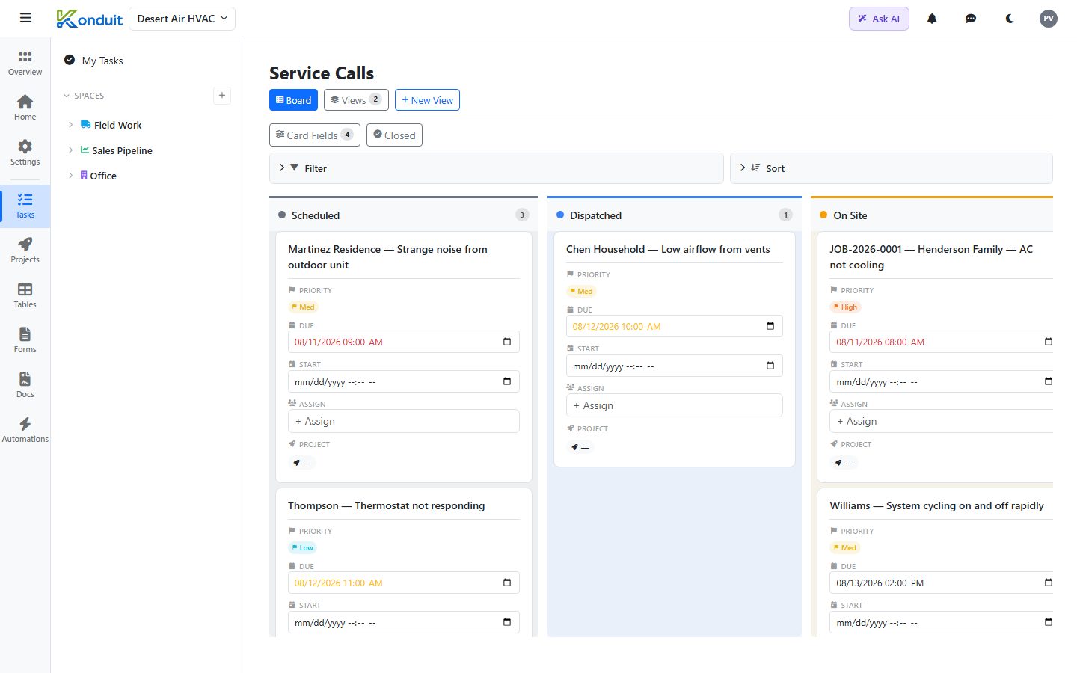Go to Home in the sidebar
Screen dimensions: 1077x673
coord(25,108)
